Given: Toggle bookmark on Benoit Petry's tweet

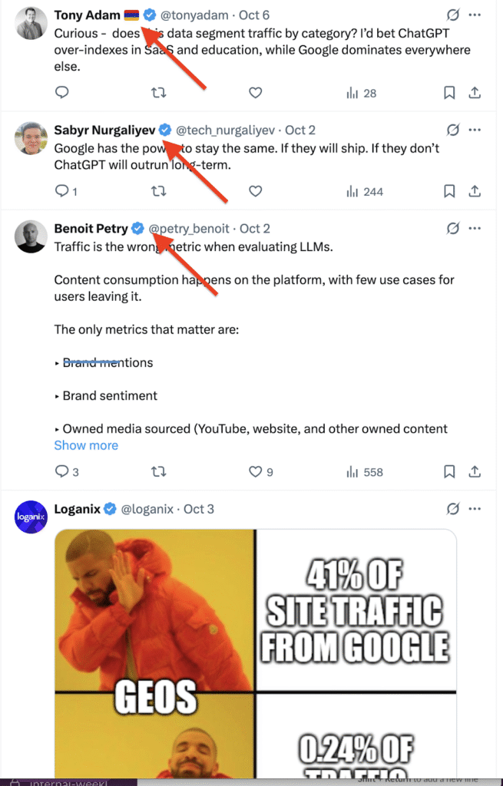Looking at the screenshot, I should pyautogui.click(x=449, y=471).
